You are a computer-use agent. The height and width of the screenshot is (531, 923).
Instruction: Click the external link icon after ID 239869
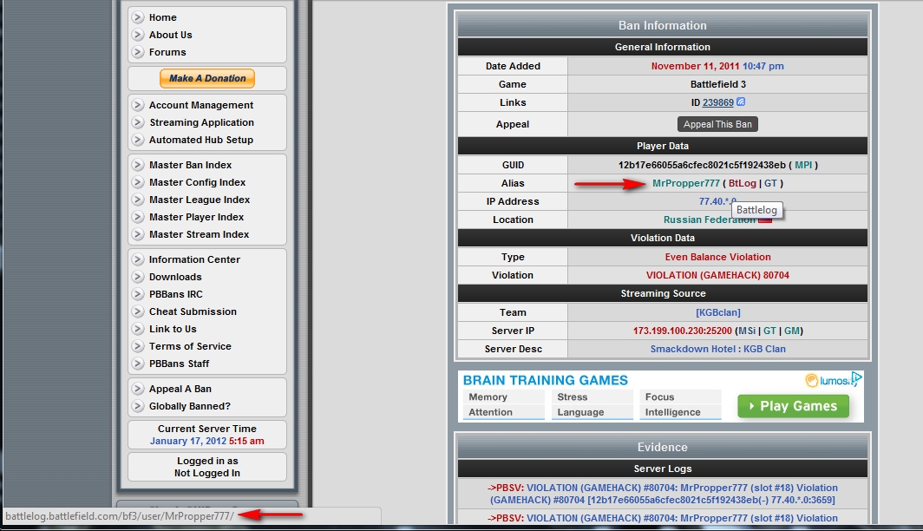coord(741,102)
